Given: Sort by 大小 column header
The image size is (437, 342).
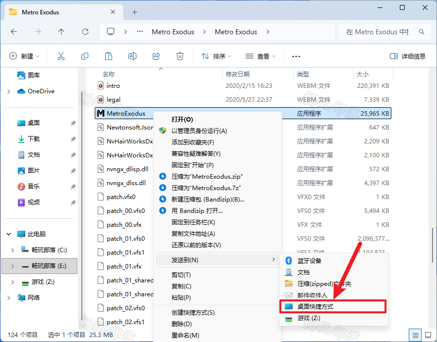Looking at the screenshot, I should tap(363, 74).
